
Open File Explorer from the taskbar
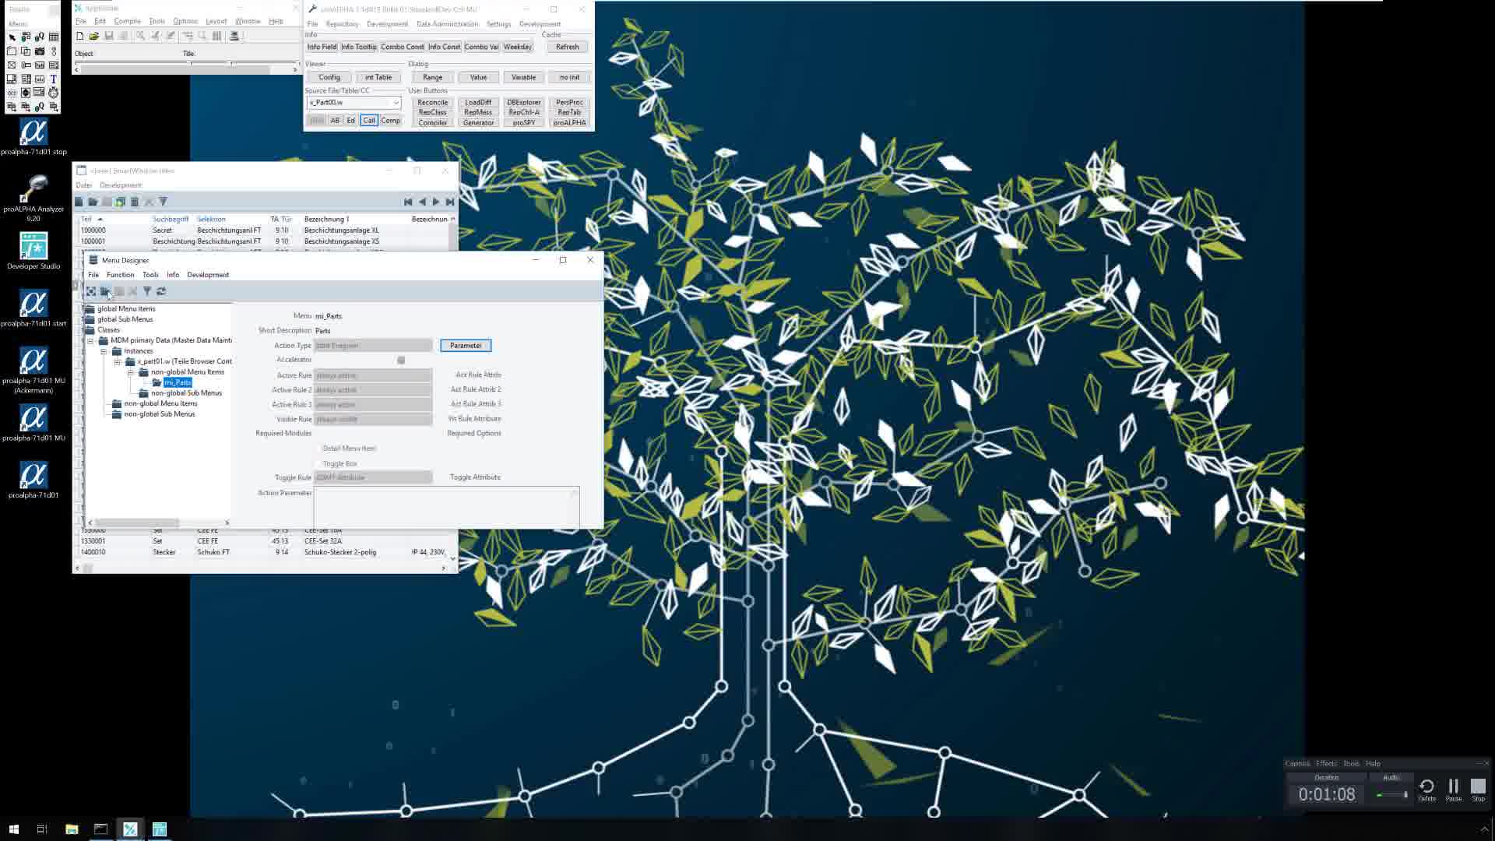click(72, 829)
